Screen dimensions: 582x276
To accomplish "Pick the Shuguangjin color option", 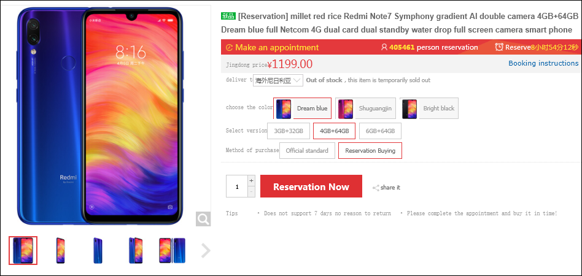I will click(x=366, y=109).
